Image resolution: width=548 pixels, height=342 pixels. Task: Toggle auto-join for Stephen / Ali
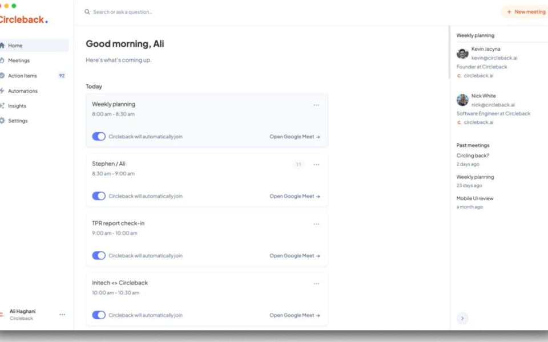[x=99, y=196]
